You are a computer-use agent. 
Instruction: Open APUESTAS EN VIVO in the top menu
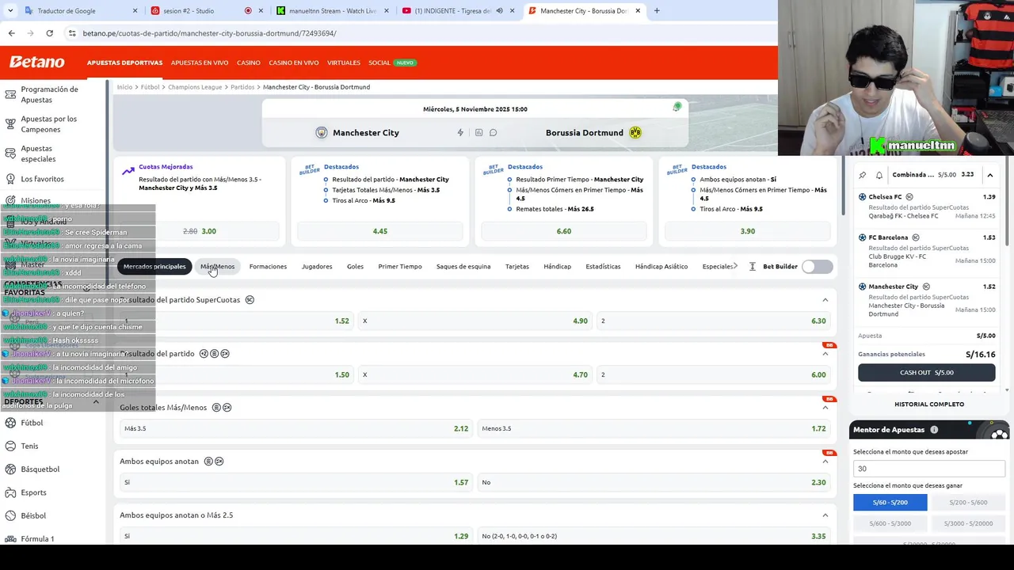click(x=200, y=63)
